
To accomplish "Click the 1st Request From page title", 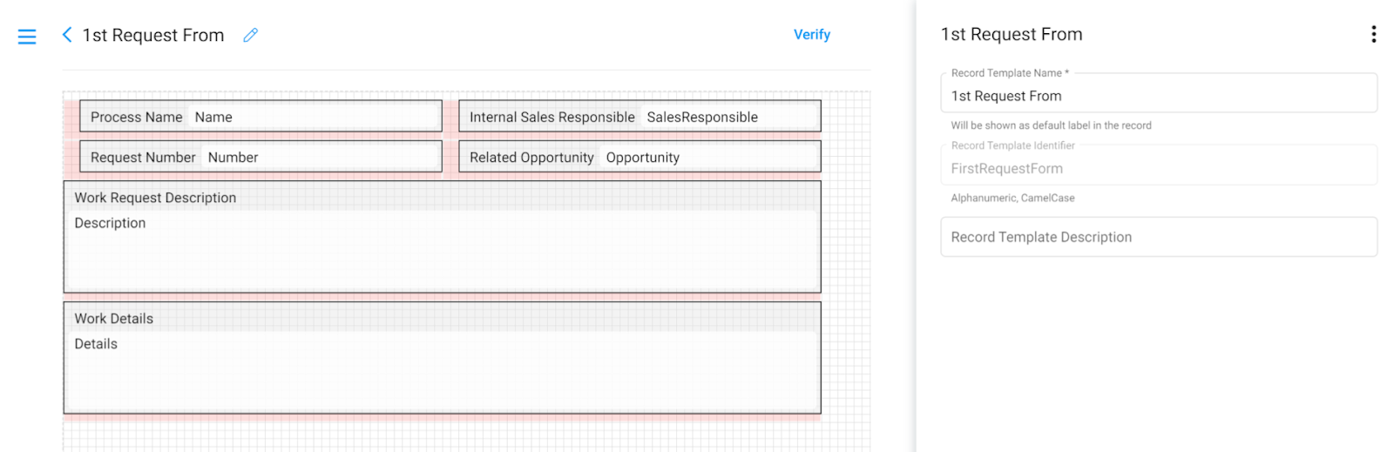I will 153,35.
